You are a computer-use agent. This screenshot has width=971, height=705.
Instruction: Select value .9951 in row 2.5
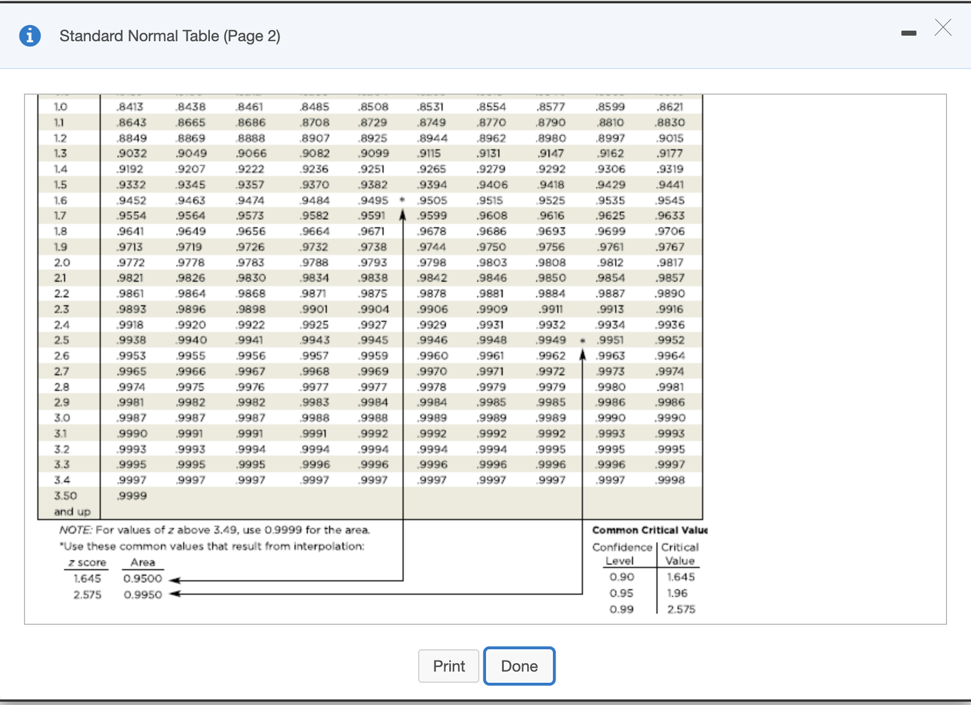click(610, 340)
